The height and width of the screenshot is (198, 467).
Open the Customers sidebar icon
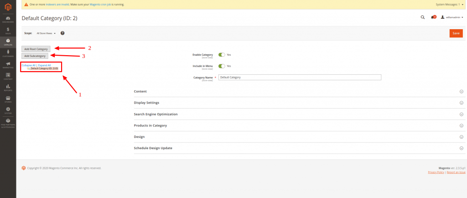click(x=8, y=53)
